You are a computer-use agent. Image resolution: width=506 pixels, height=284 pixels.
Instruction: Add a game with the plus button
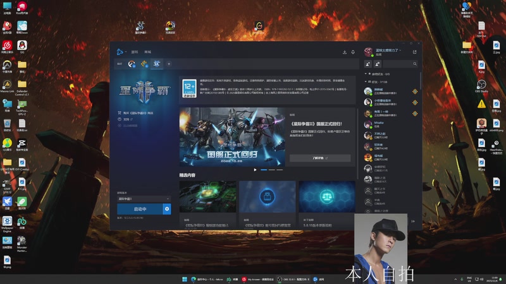(x=169, y=64)
